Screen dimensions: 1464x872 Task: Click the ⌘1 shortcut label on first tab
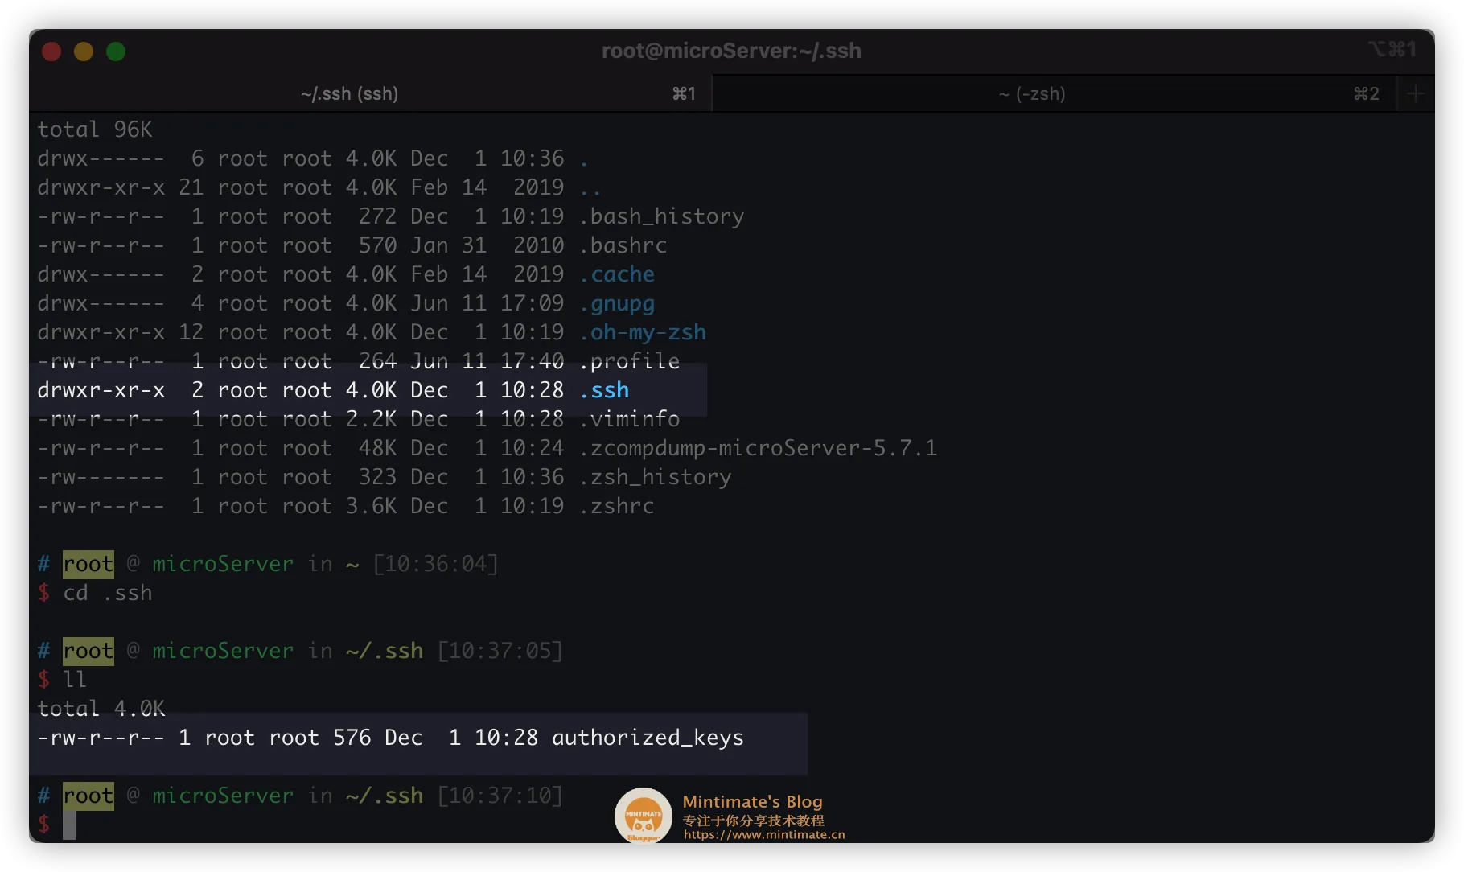point(684,94)
